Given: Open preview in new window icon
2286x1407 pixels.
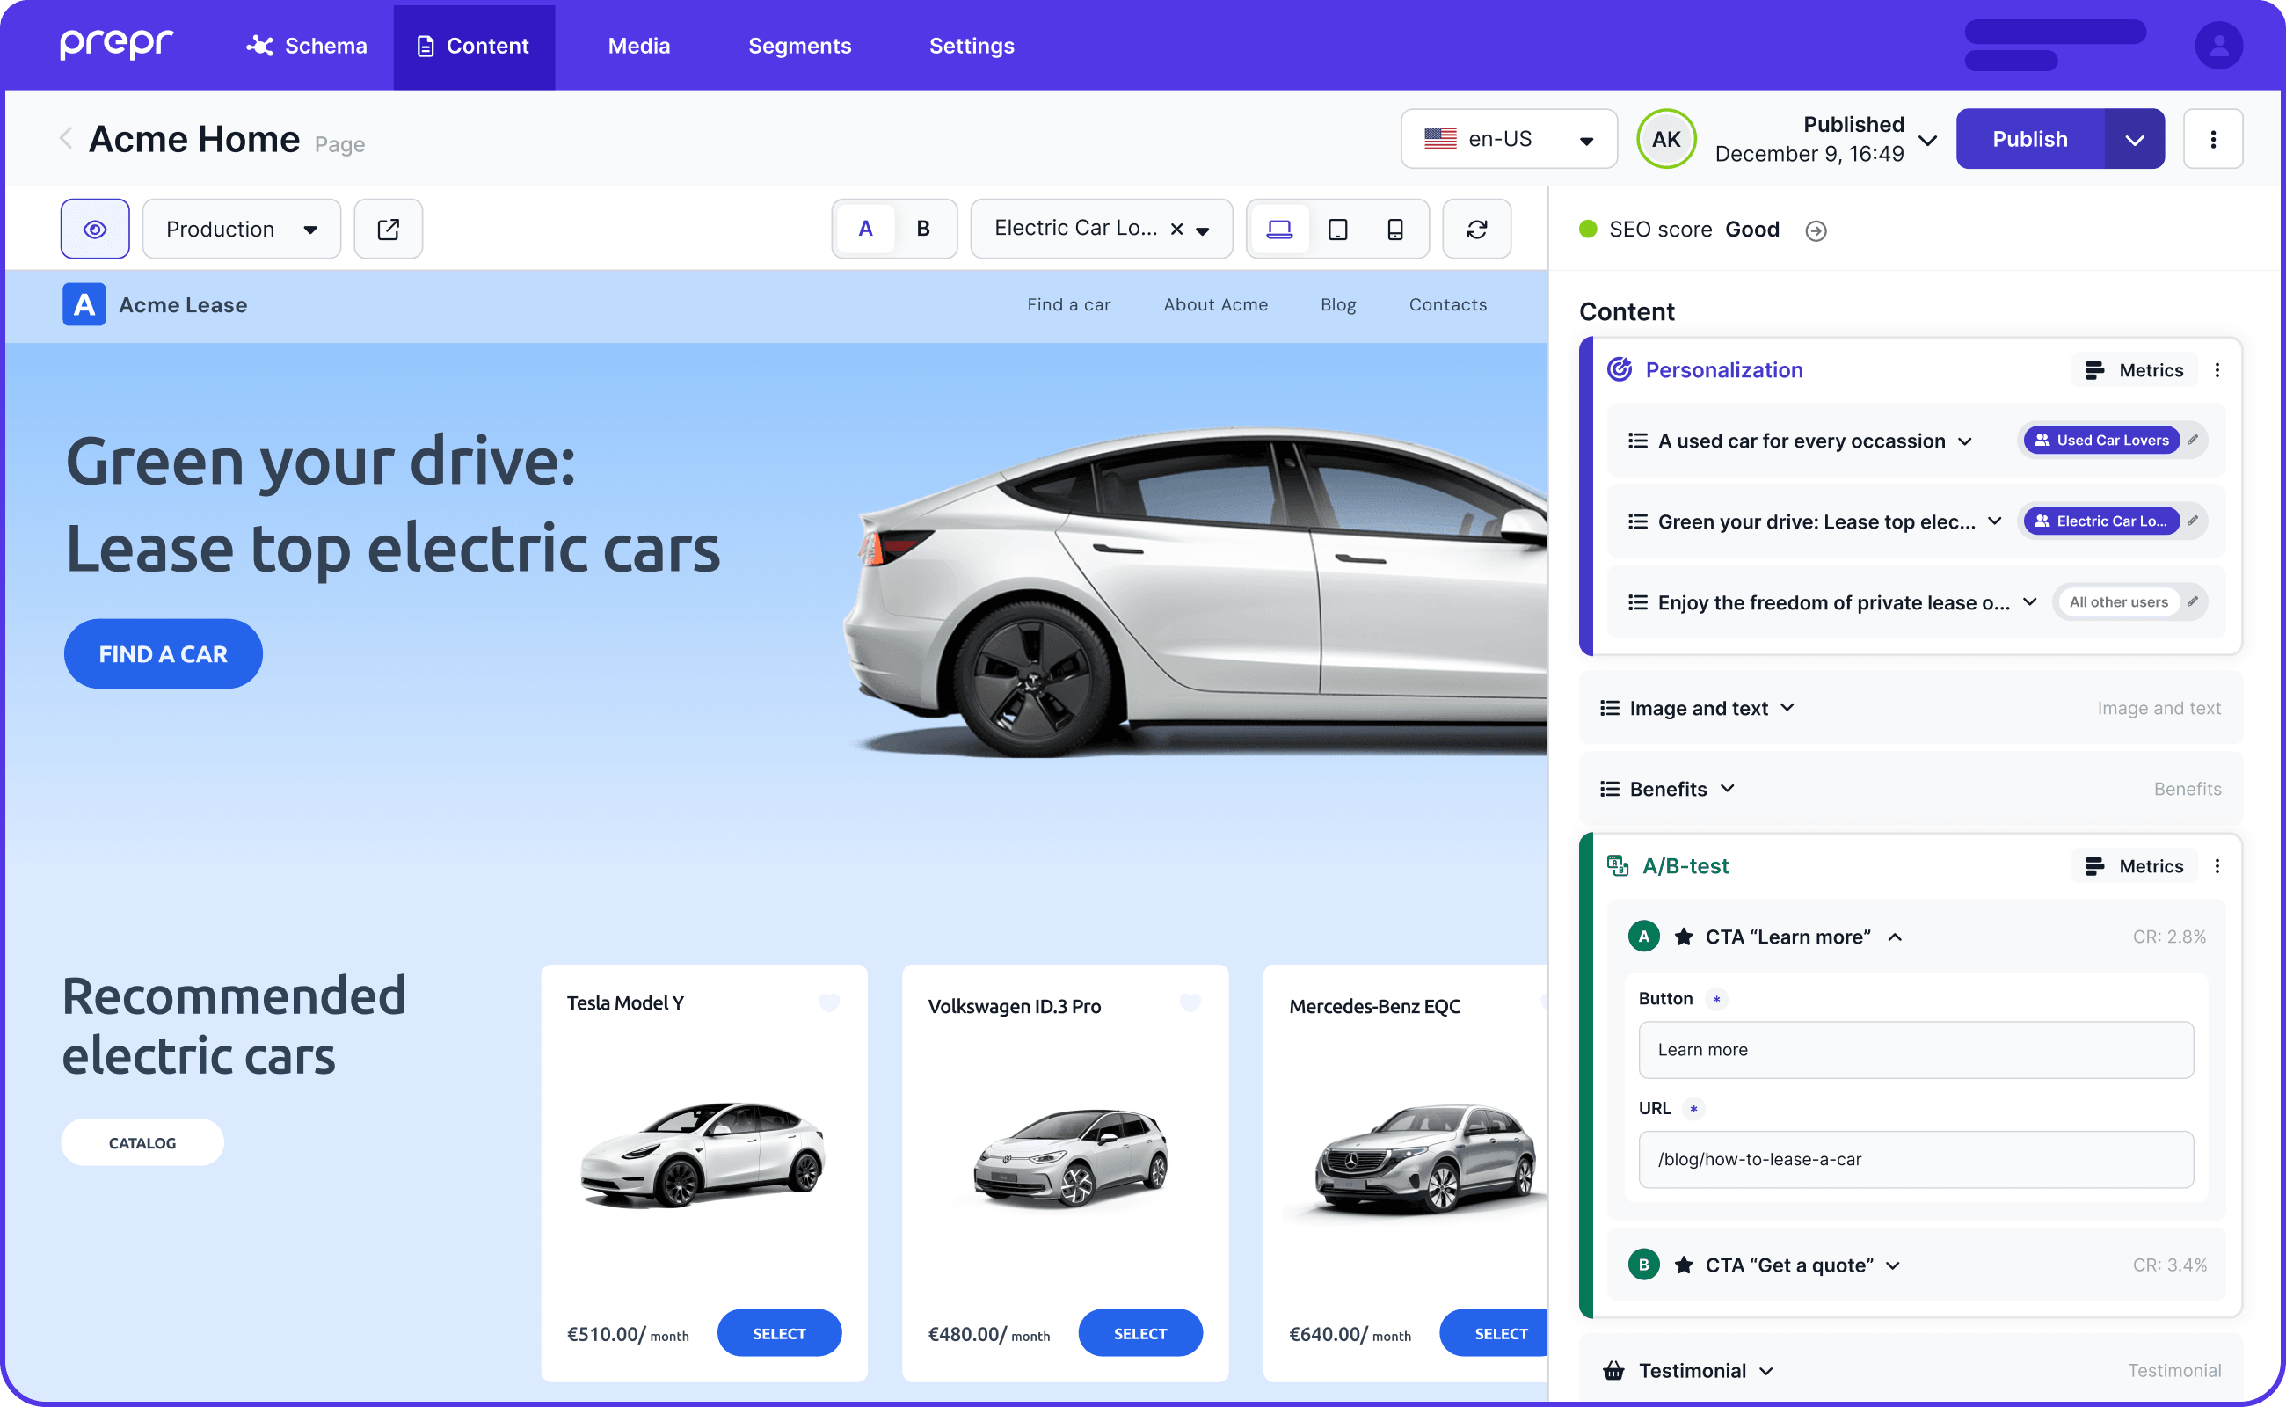Looking at the screenshot, I should [x=388, y=229].
